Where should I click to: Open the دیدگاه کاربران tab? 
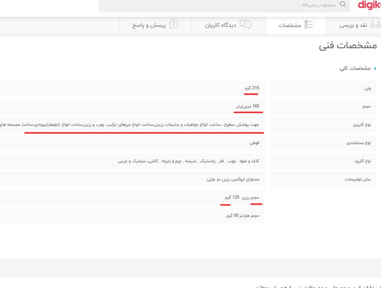pos(228,25)
